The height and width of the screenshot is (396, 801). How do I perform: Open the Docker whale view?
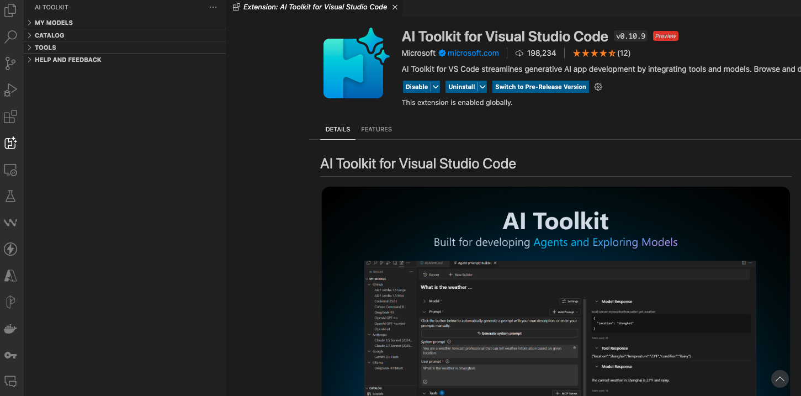(10, 329)
